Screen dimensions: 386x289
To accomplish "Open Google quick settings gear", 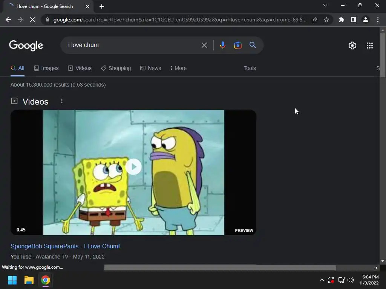I will (352, 46).
